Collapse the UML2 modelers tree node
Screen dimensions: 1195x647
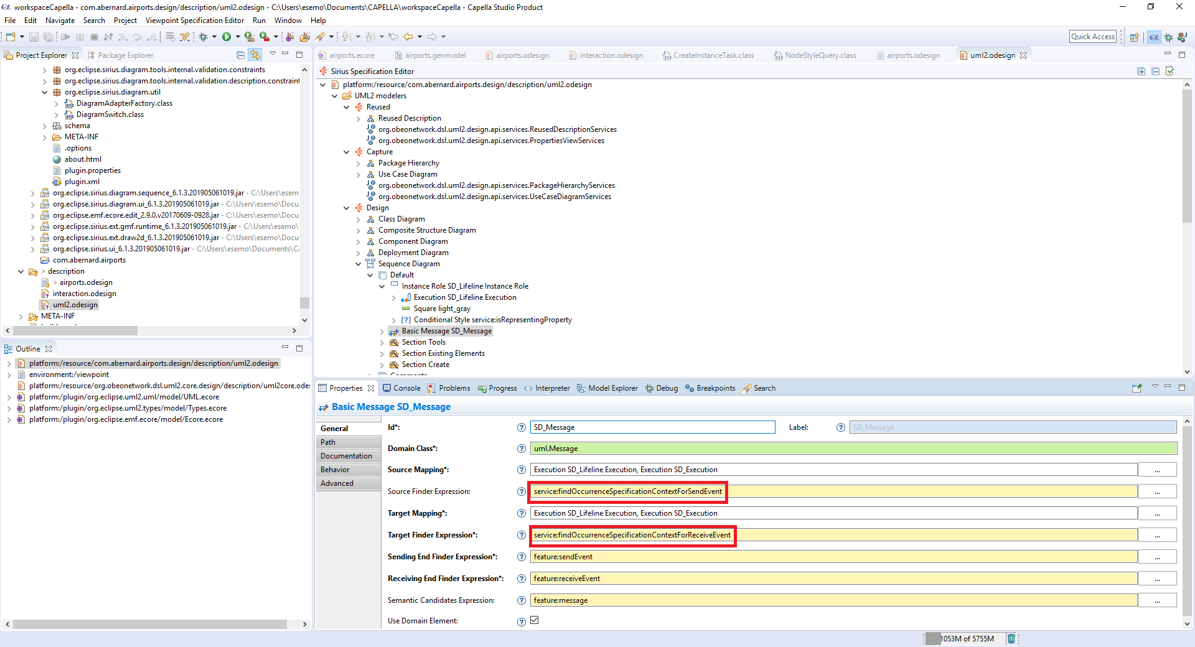point(335,96)
